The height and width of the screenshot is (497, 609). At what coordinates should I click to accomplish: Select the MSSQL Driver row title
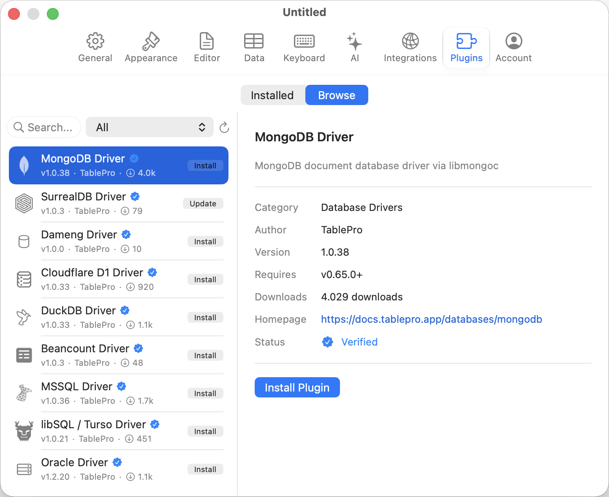click(x=77, y=386)
